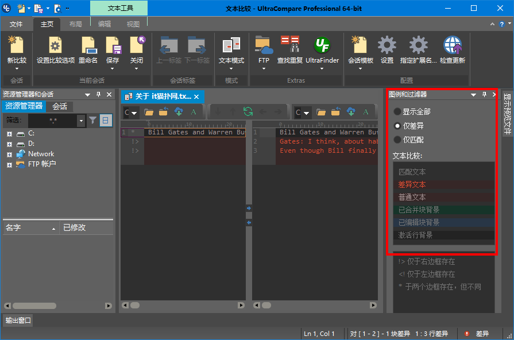The image size is (514, 340).
Task: Click left pane recent files folder icon
Action: click(x=164, y=112)
